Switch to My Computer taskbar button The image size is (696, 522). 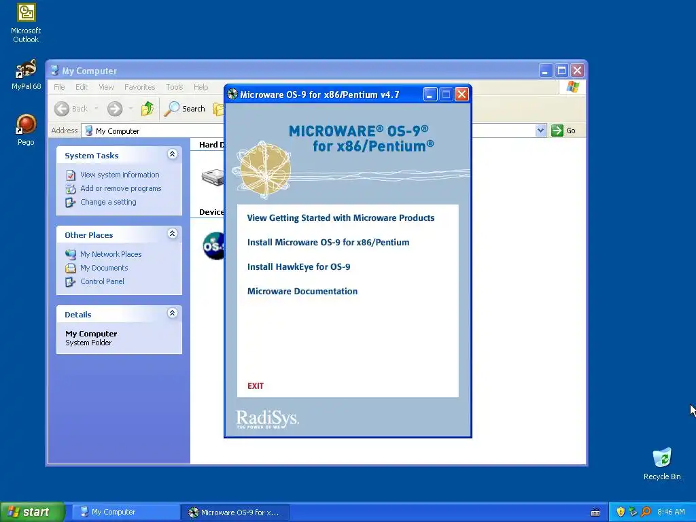point(126,512)
